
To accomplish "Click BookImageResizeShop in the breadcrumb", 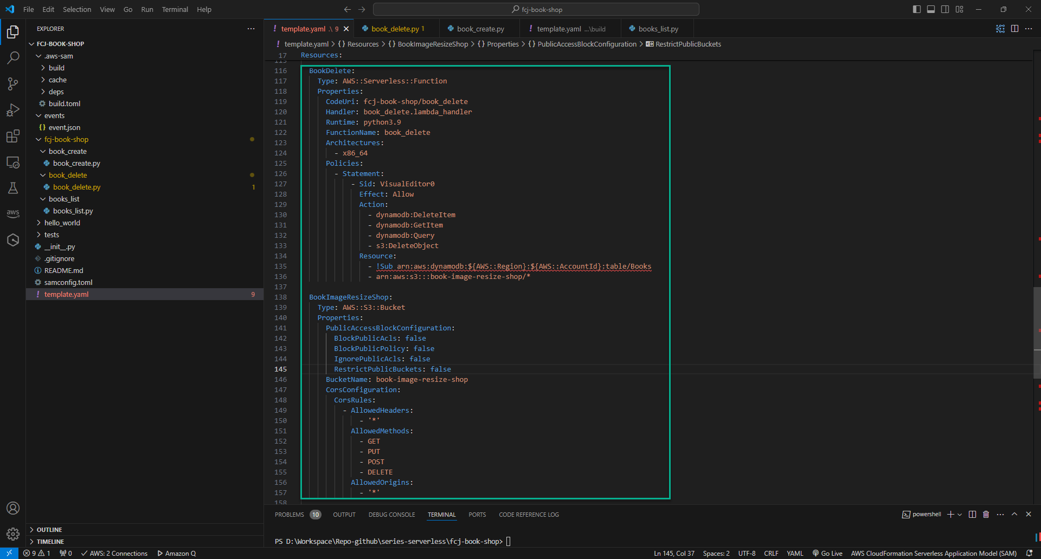I will pos(433,44).
